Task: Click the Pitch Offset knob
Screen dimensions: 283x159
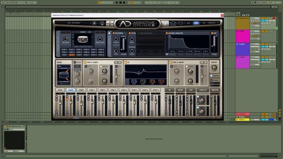Action: point(132,51)
